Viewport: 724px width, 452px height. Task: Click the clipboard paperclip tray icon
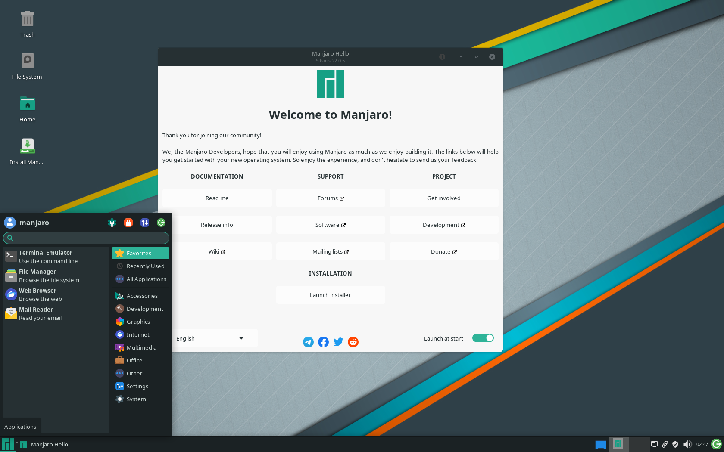click(665, 444)
